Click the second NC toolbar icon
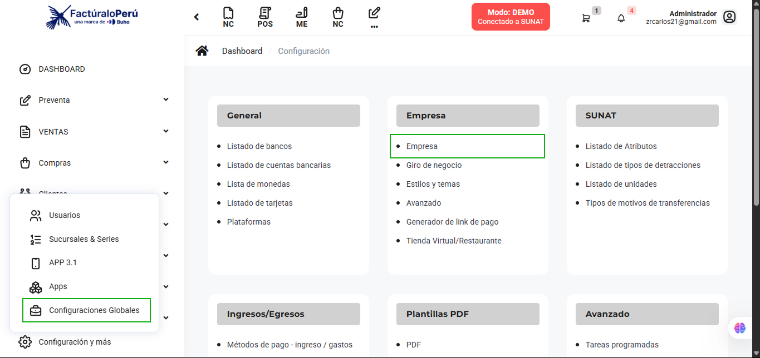 338,17
